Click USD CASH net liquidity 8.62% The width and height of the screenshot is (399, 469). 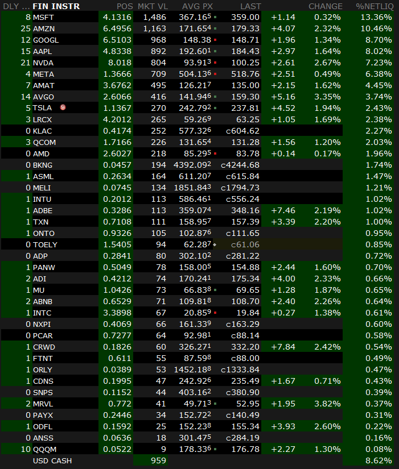[x=379, y=460]
